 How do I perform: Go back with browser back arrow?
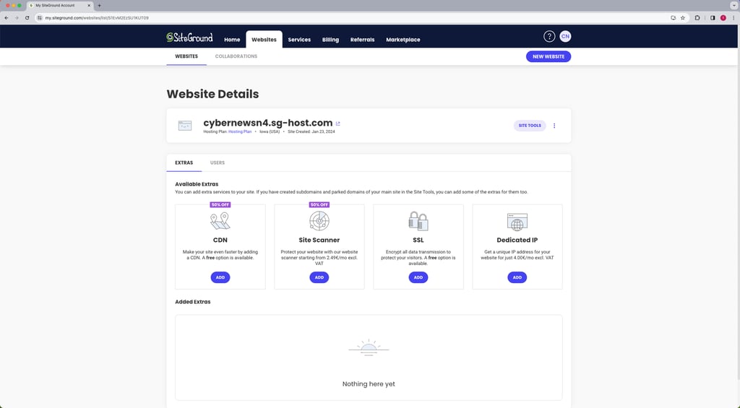pos(6,18)
